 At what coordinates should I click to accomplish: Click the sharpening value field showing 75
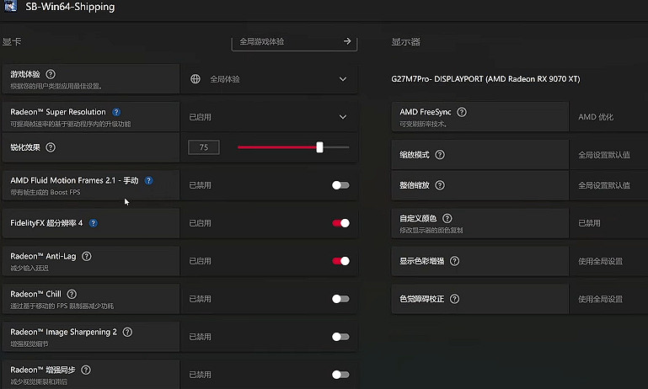coord(204,147)
